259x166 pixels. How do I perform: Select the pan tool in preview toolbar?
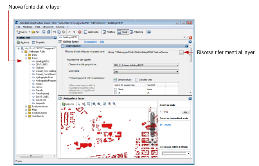tap(84, 104)
